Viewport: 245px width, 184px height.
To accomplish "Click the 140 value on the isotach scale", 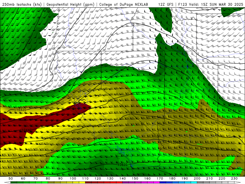I will click(123, 178).
